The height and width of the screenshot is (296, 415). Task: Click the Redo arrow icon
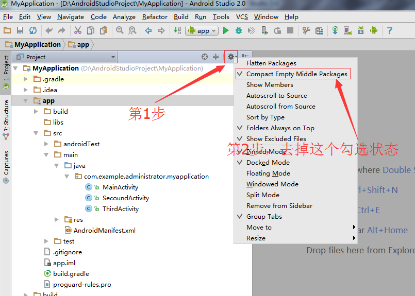point(62,31)
